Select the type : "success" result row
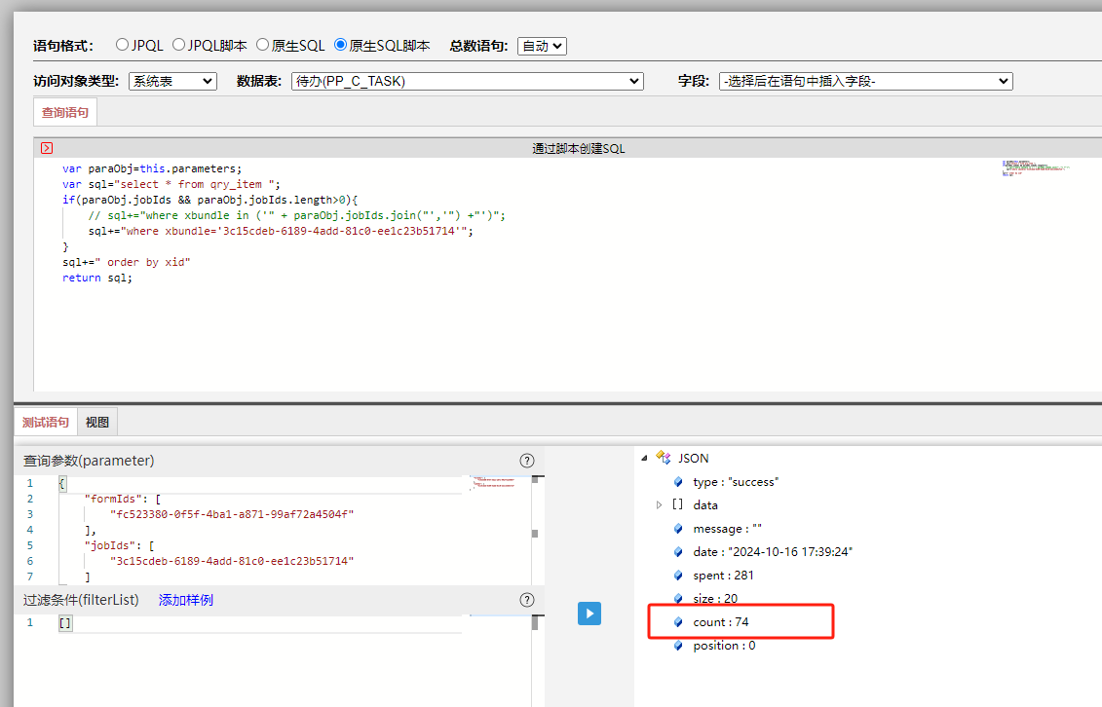The width and height of the screenshot is (1102, 707). [736, 482]
